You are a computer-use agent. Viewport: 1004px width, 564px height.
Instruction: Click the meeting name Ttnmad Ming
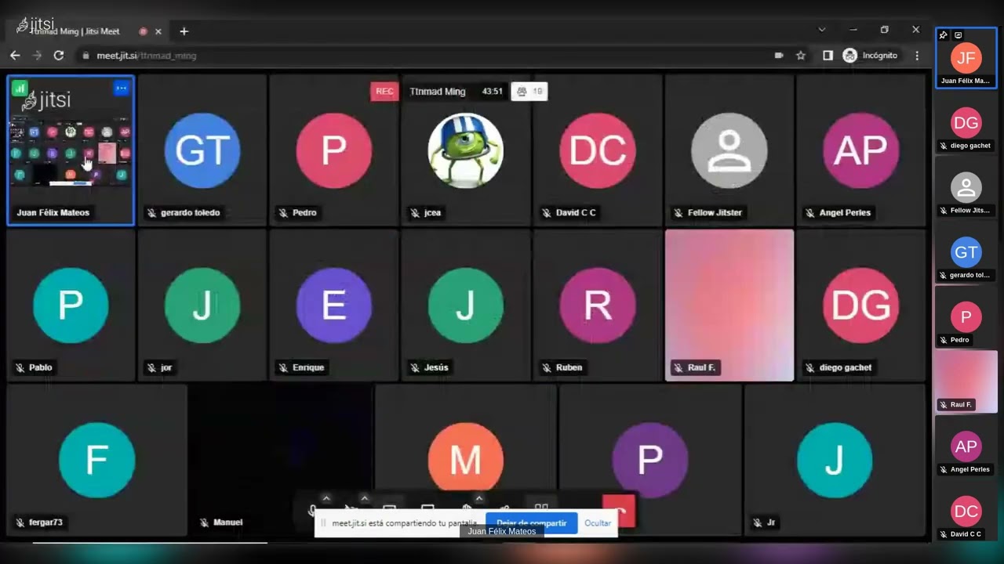(x=437, y=92)
